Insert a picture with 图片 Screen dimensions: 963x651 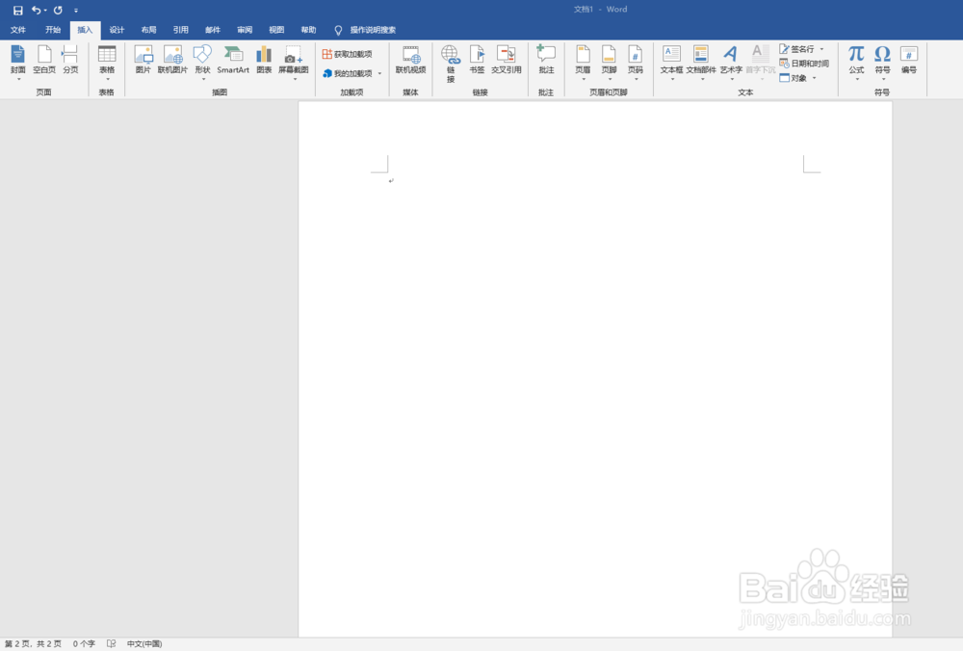[x=143, y=60]
